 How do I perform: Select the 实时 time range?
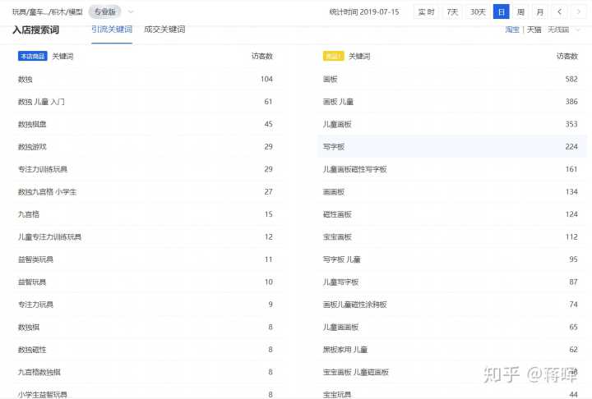(x=425, y=11)
